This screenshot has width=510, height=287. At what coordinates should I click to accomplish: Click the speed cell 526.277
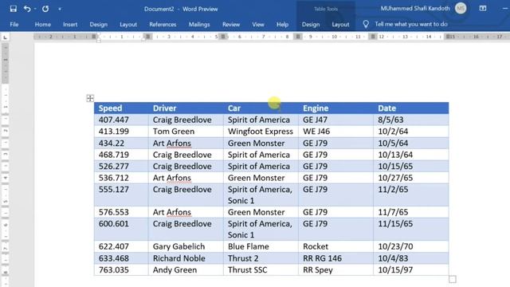pos(121,167)
